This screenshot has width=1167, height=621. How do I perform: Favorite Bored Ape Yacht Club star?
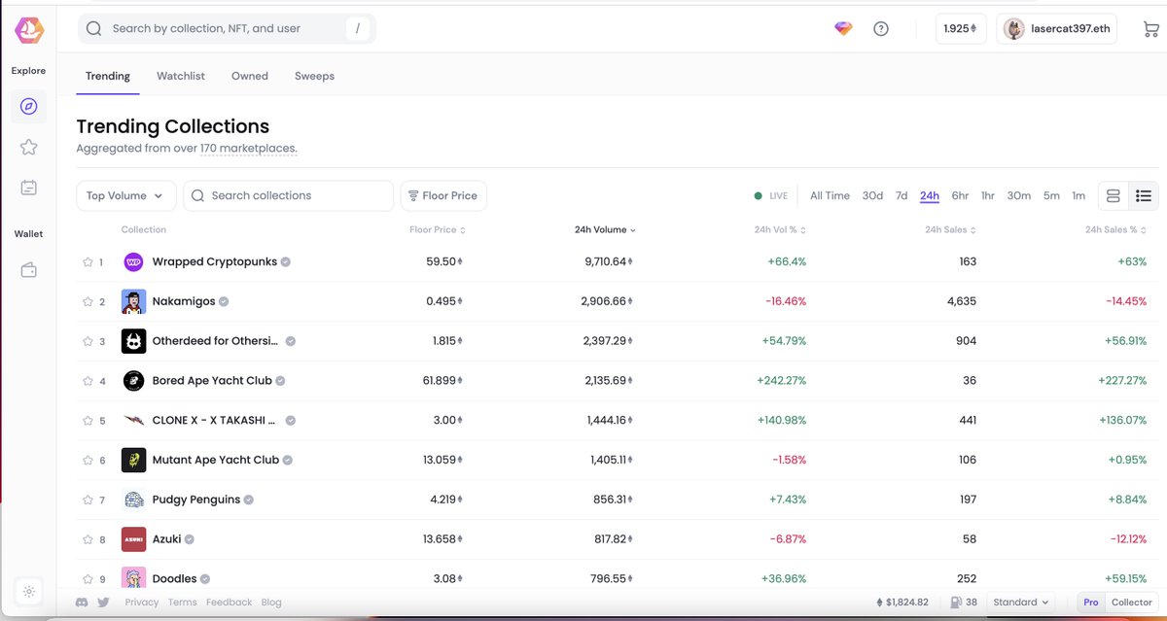pyautogui.click(x=88, y=382)
